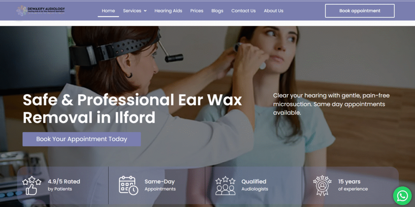Screen dimensions: 415x207
Task: Click the Book appointment header button
Action: 360,11
